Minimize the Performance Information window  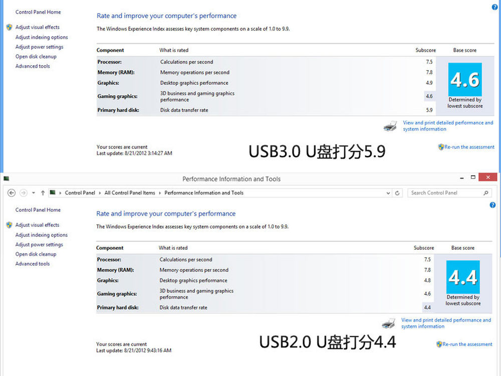(462, 178)
